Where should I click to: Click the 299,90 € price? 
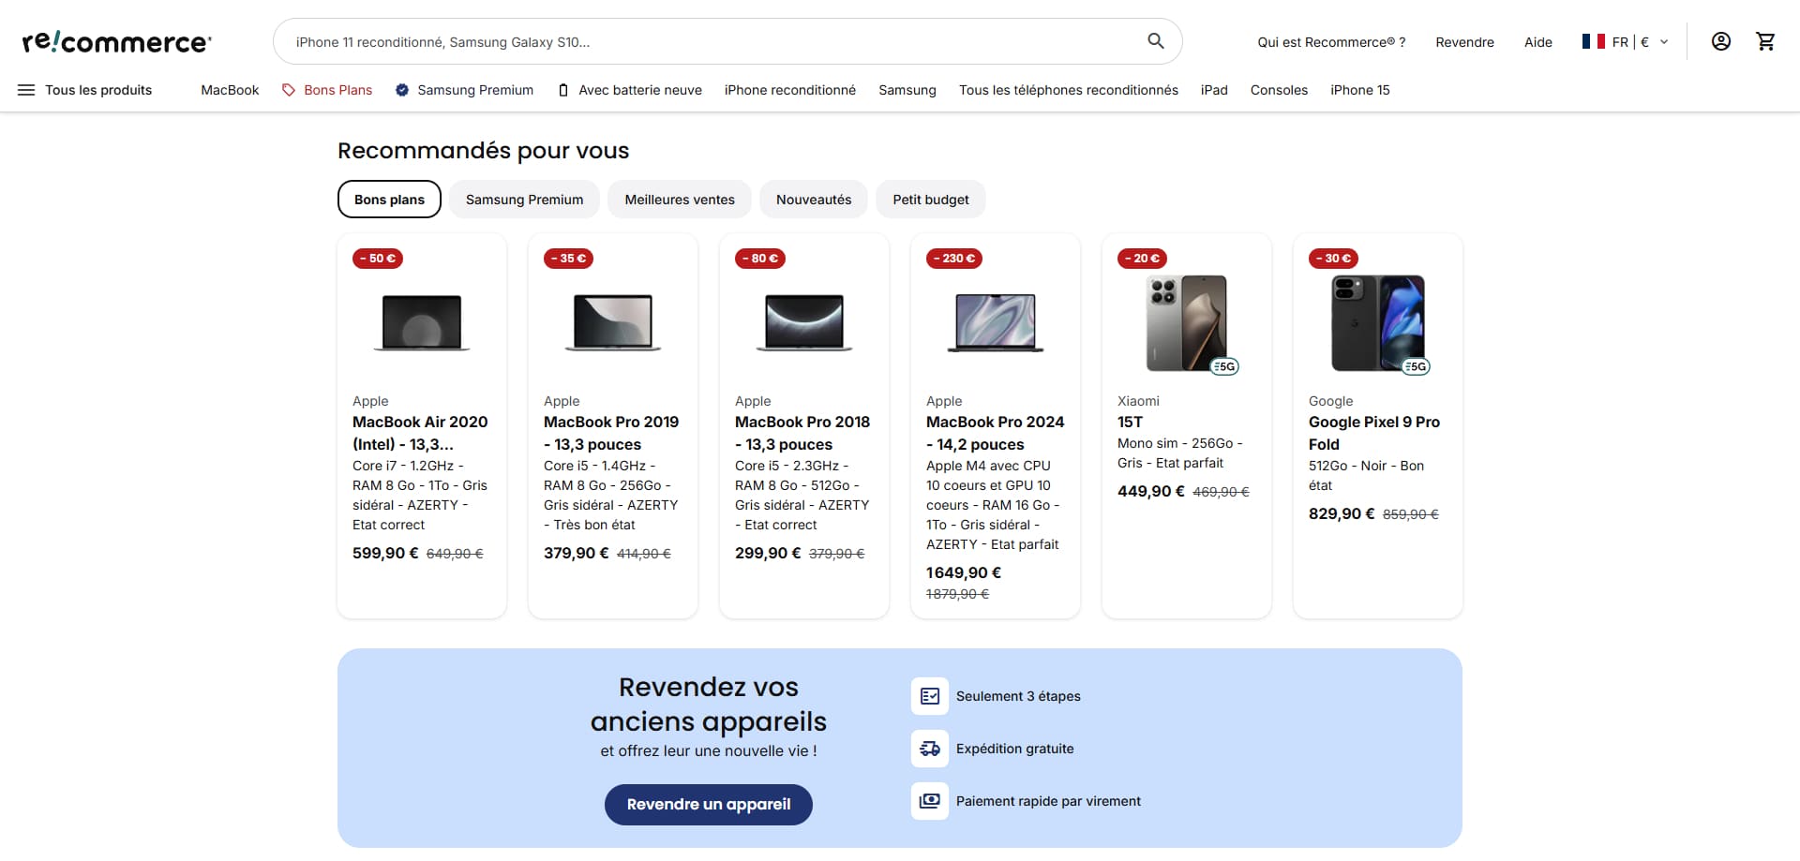point(768,553)
